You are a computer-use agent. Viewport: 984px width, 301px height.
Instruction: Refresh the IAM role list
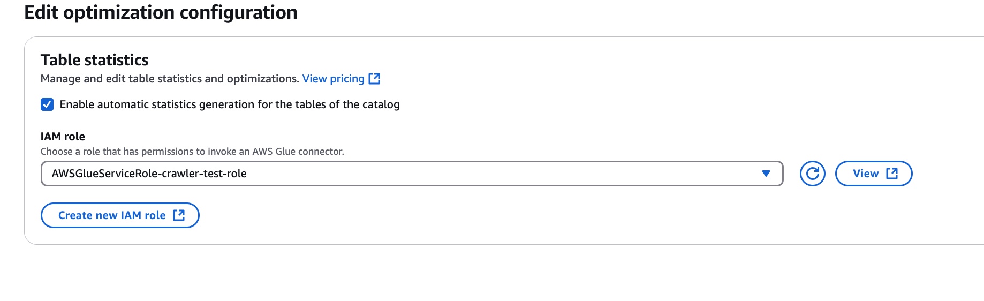point(812,174)
